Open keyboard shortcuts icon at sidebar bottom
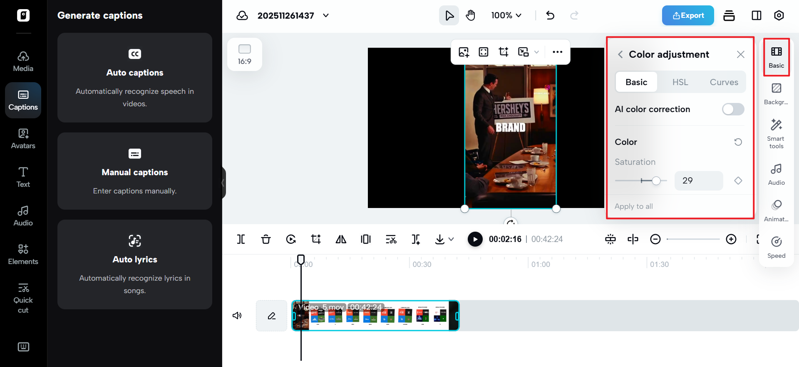Image resolution: width=799 pixels, height=367 pixels. (x=23, y=347)
